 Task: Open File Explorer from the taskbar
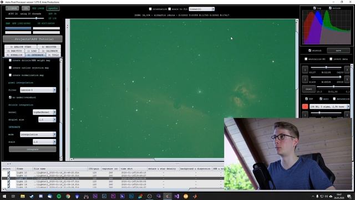[x=22, y=196]
